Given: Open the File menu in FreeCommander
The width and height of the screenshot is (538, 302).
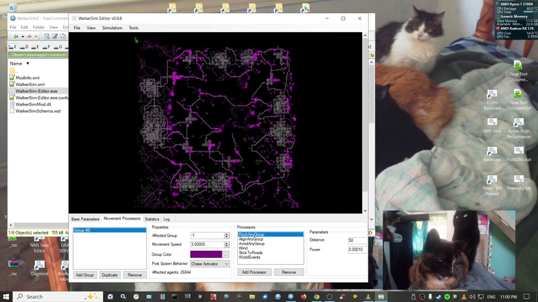Looking at the screenshot, I should (13, 27).
